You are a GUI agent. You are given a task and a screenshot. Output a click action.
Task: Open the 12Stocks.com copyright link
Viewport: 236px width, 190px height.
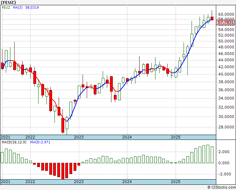[221, 188]
